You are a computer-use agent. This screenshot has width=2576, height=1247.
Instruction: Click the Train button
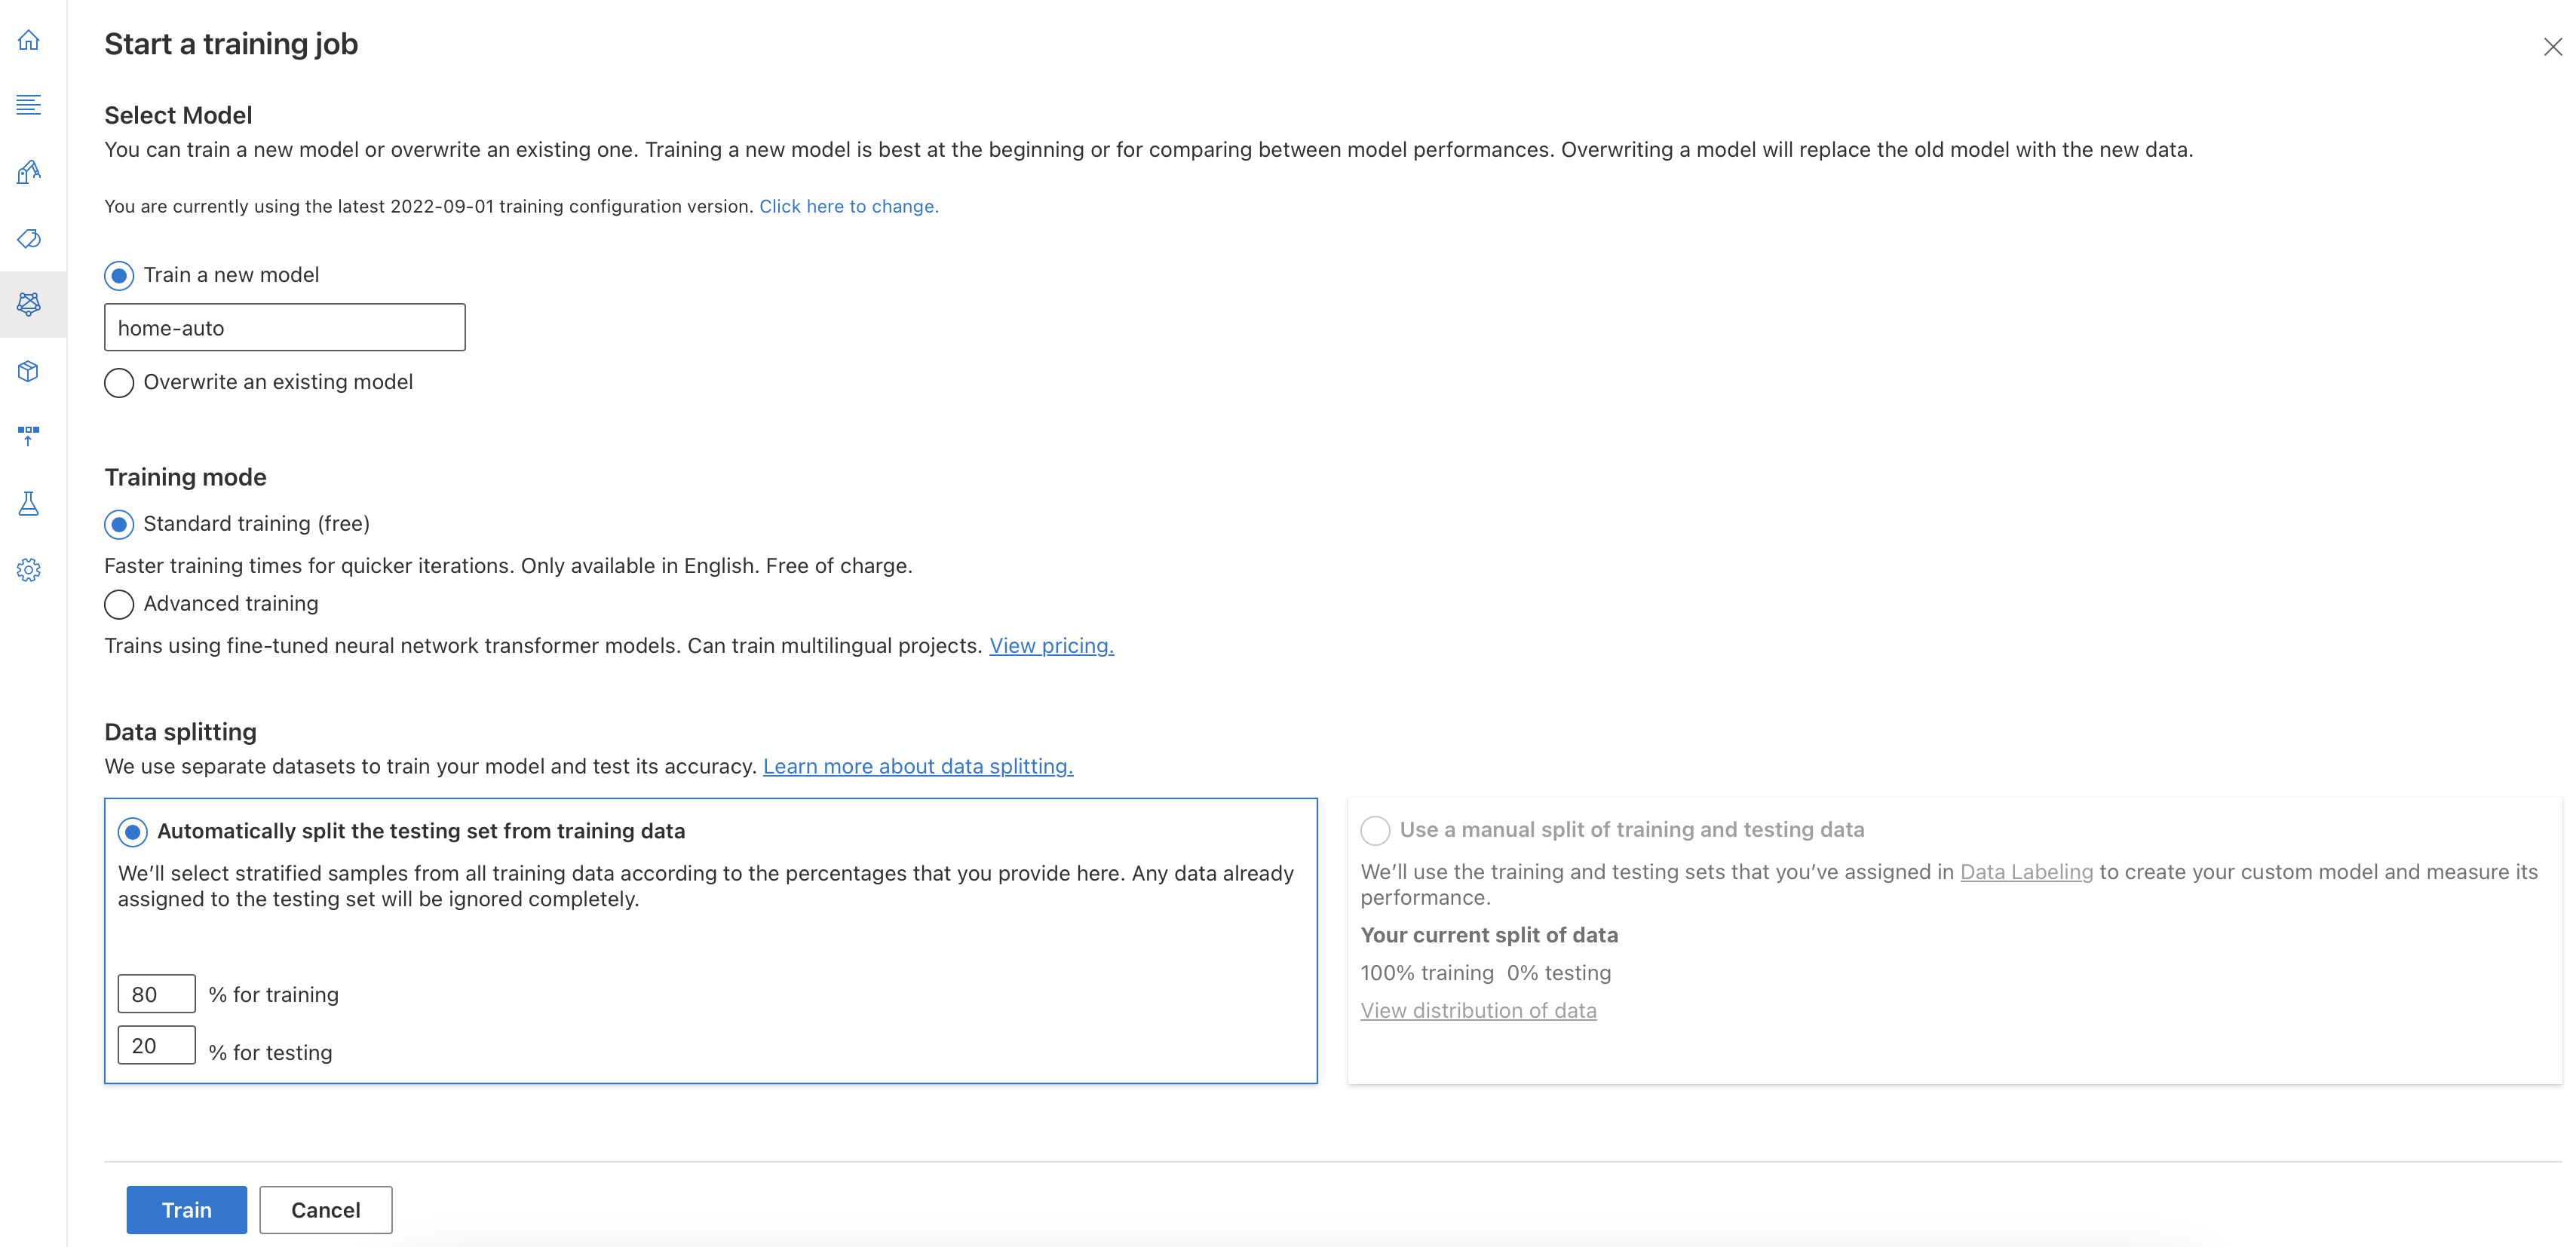(x=186, y=1210)
